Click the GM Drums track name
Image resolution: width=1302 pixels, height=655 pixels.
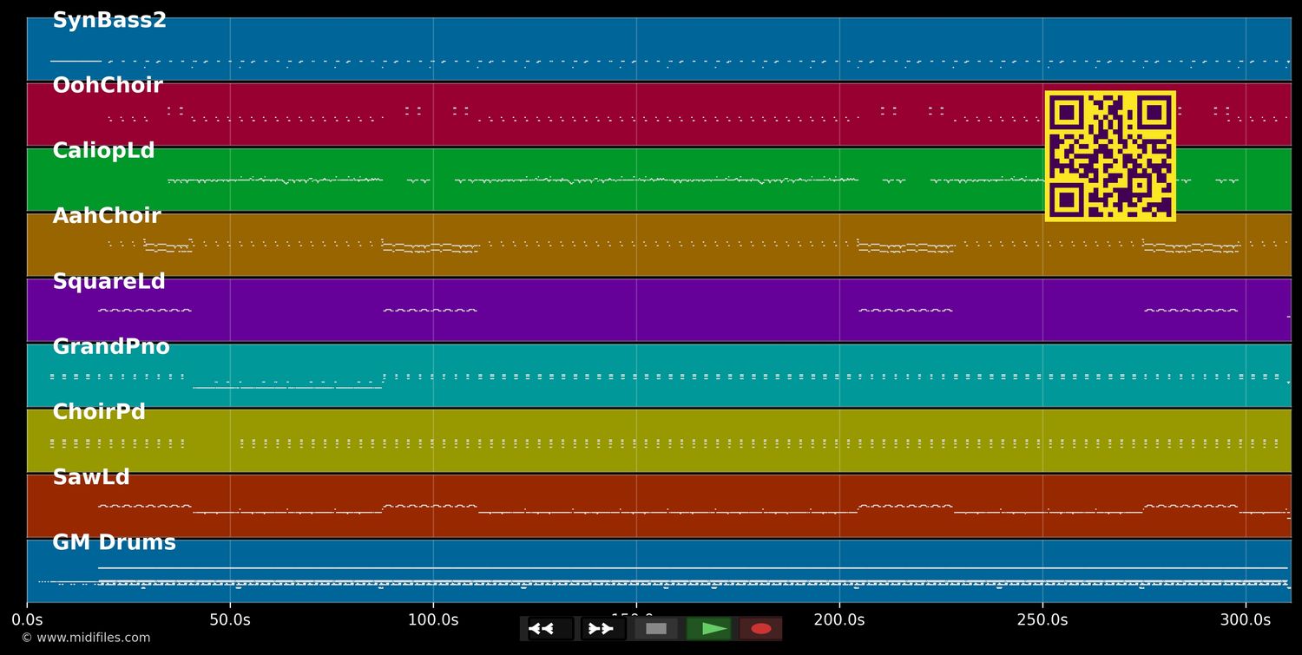tap(114, 543)
